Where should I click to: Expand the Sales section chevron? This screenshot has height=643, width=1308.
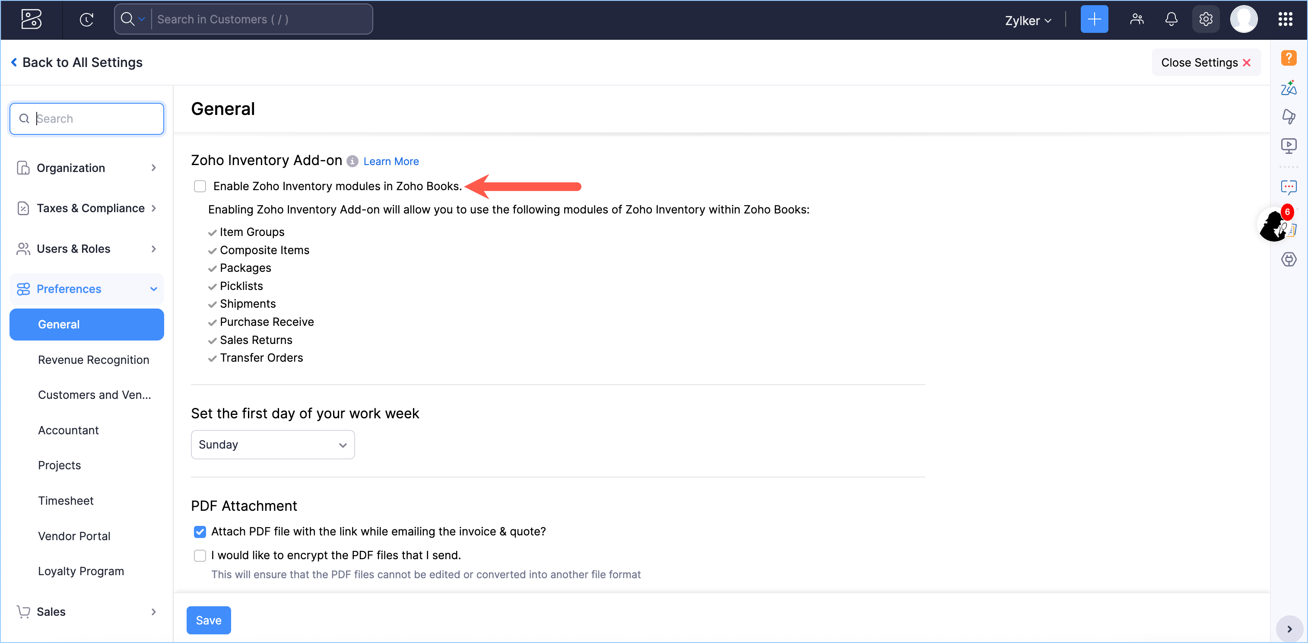click(x=153, y=611)
